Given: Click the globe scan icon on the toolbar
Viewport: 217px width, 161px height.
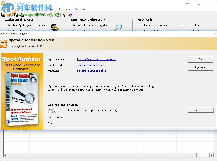Looking at the screenshot, I should coord(37,15).
